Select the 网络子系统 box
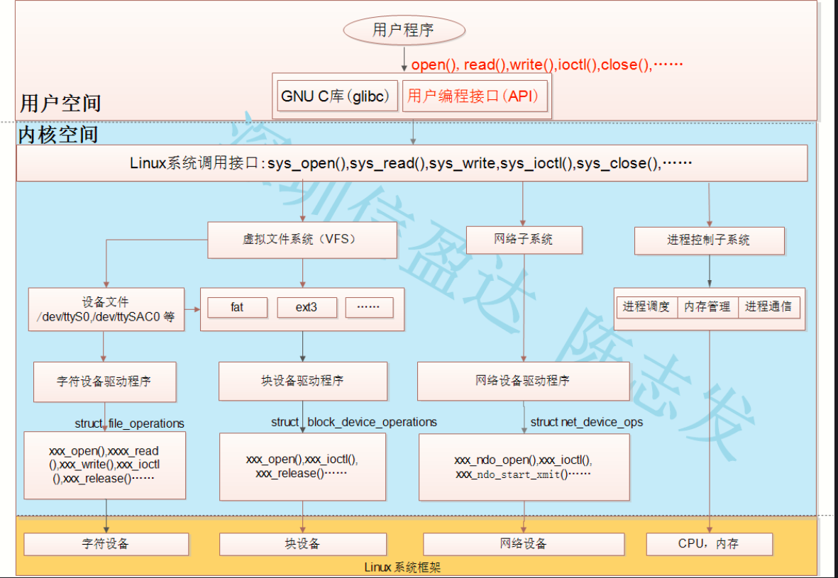 coord(524,240)
